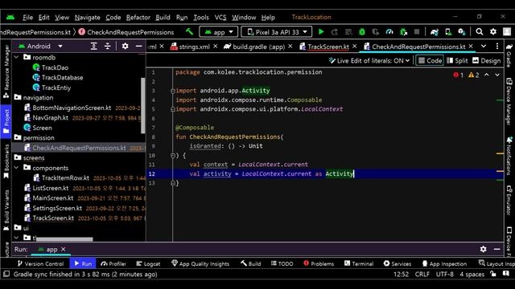Image resolution: width=515 pixels, height=289 pixels.
Task: Open the app run configuration dropdown
Action: click(x=218, y=32)
